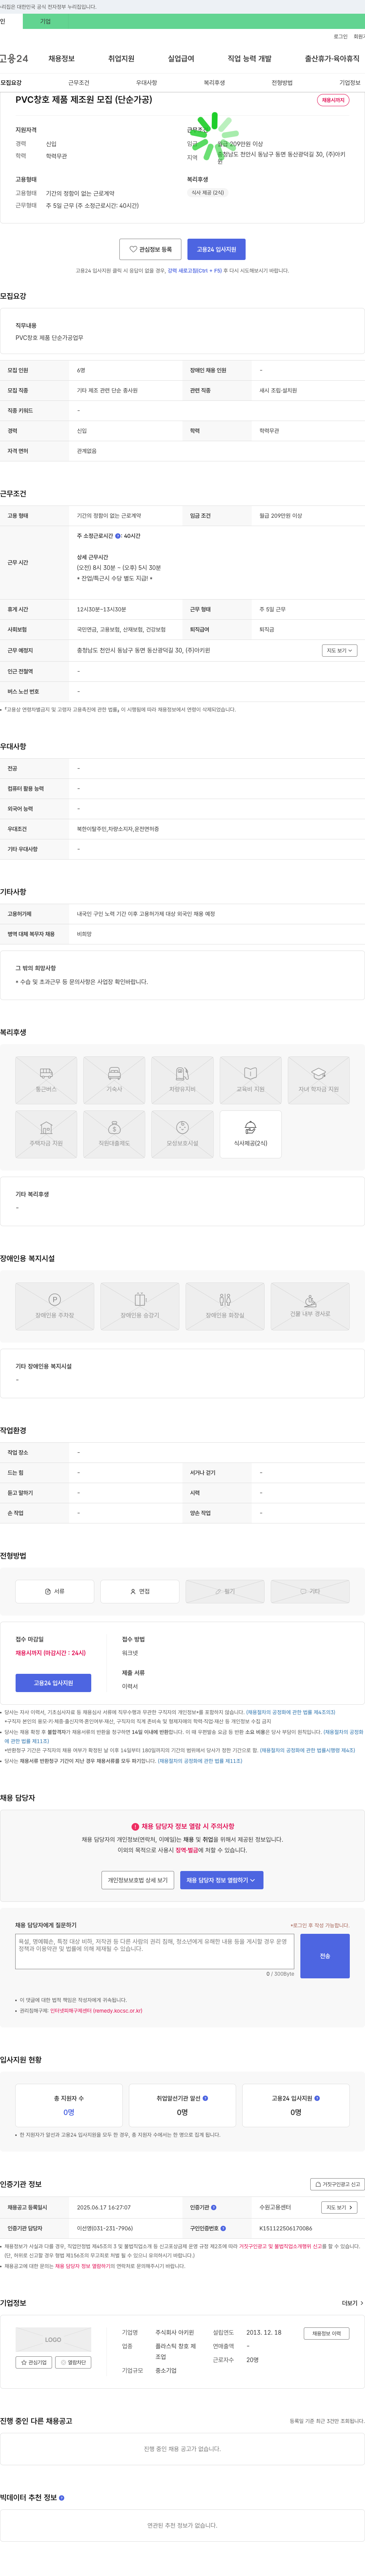Click the 관심기업 star button

[34, 2362]
